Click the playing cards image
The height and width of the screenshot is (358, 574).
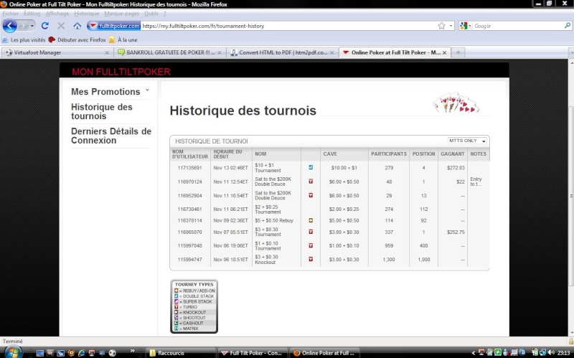pyautogui.click(x=456, y=103)
